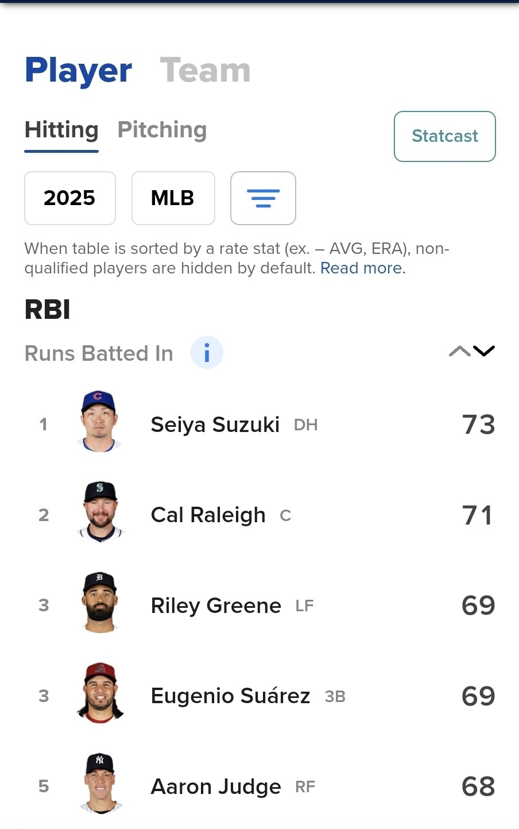Sort RBI column descending with down arrow

[484, 351]
